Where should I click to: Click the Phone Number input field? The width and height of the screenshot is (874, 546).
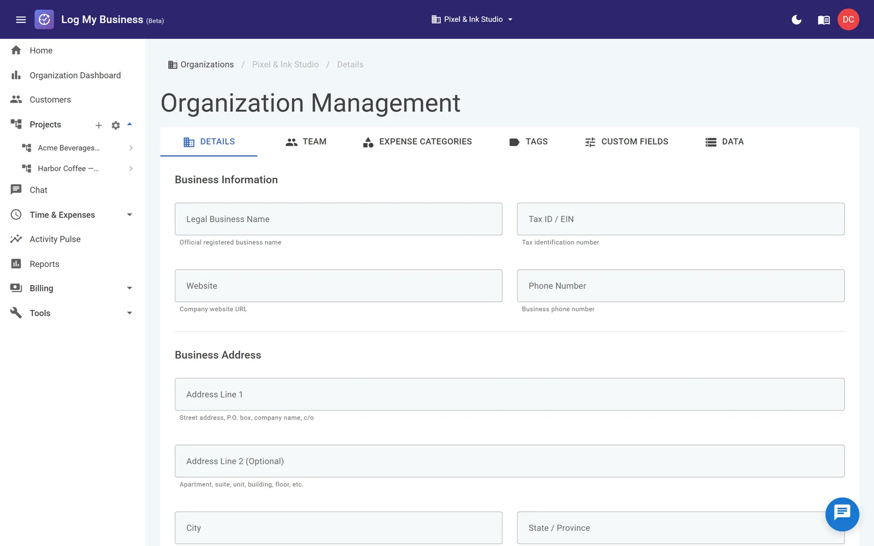(x=681, y=286)
